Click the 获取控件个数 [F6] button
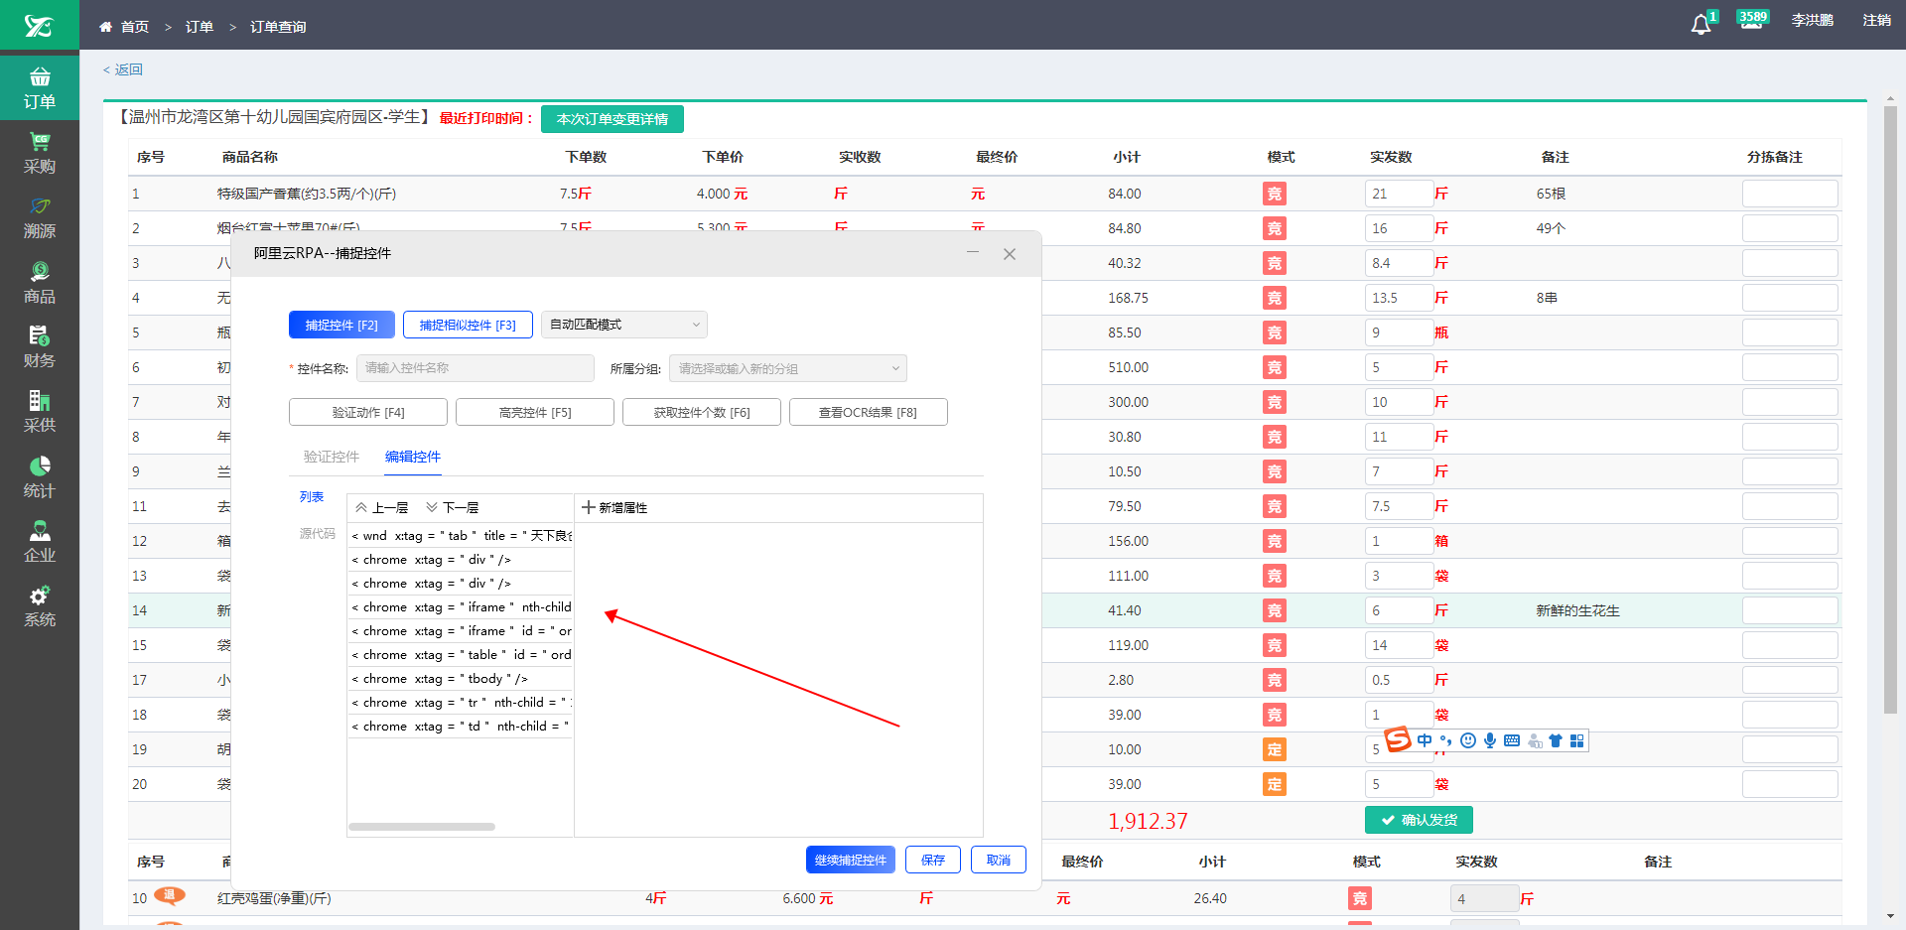The image size is (1906, 930). (702, 412)
